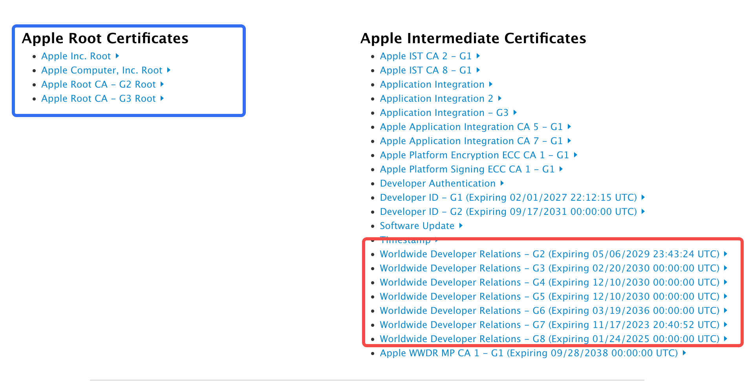The height and width of the screenshot is (381, 750).
Task: Click the arrow beside Software Update
Action: point(461,226)
